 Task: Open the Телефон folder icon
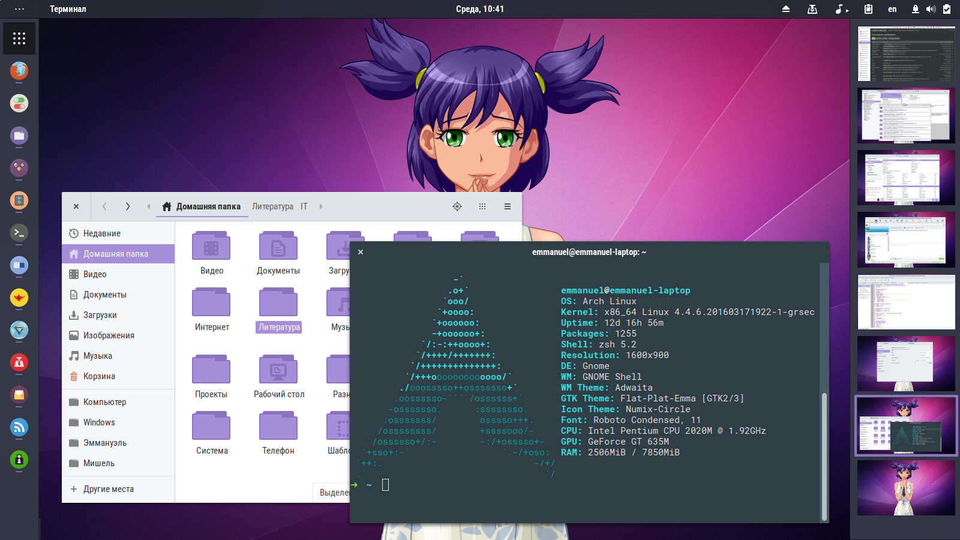coord(278,426)
